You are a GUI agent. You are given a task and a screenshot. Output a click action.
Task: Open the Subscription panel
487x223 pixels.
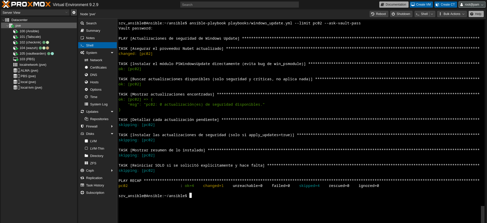click(98, 193)
